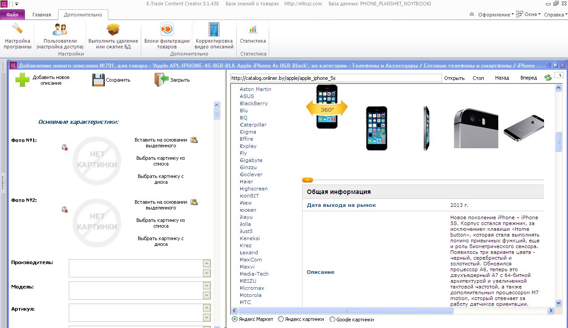Click browser horizontal scrollbar thumb
Image resolution: width=568 pixels, height=328 pixels.
pyautogui.click(x=346, y=311)
